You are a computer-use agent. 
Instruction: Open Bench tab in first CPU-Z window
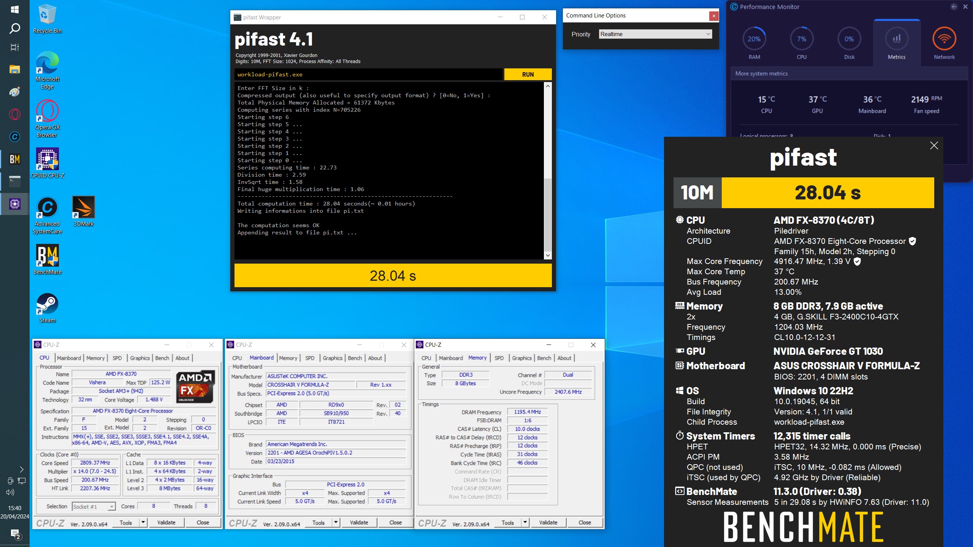coord(162,358)
